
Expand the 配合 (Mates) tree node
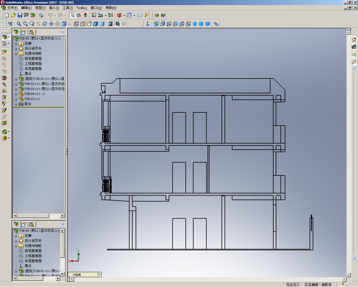pos(16,104)
